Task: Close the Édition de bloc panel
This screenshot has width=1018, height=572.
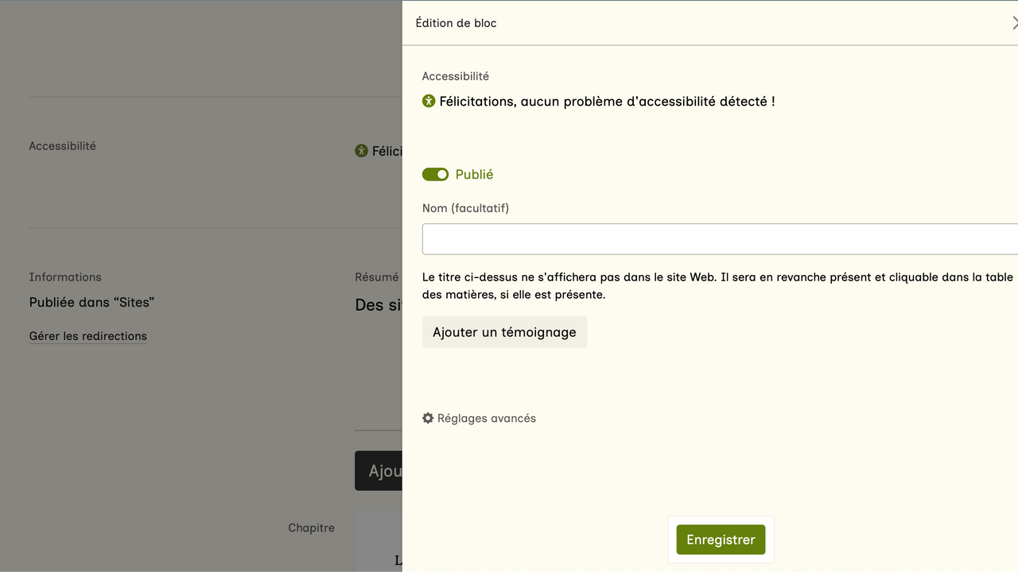Action: (x=1014, y=23)
